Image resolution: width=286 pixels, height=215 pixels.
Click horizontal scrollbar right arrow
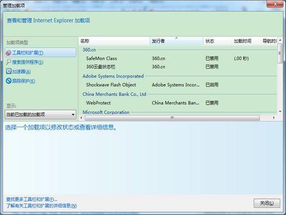coord(274,118)
